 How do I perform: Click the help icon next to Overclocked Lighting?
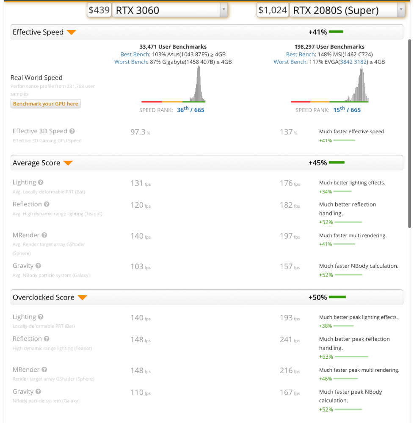tap(41, 317)
